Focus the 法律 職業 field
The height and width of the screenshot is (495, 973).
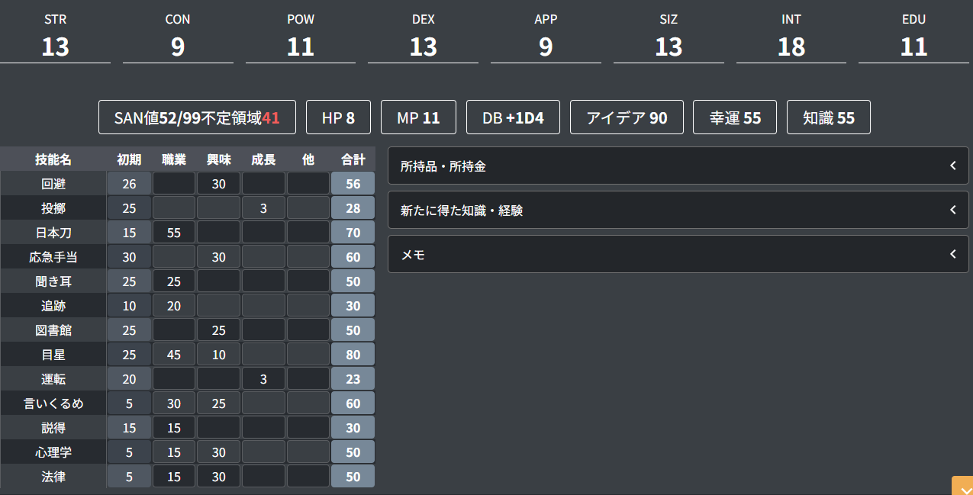174,477
